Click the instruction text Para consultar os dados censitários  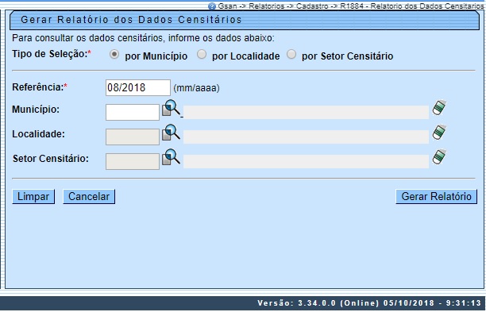(143, 38)
